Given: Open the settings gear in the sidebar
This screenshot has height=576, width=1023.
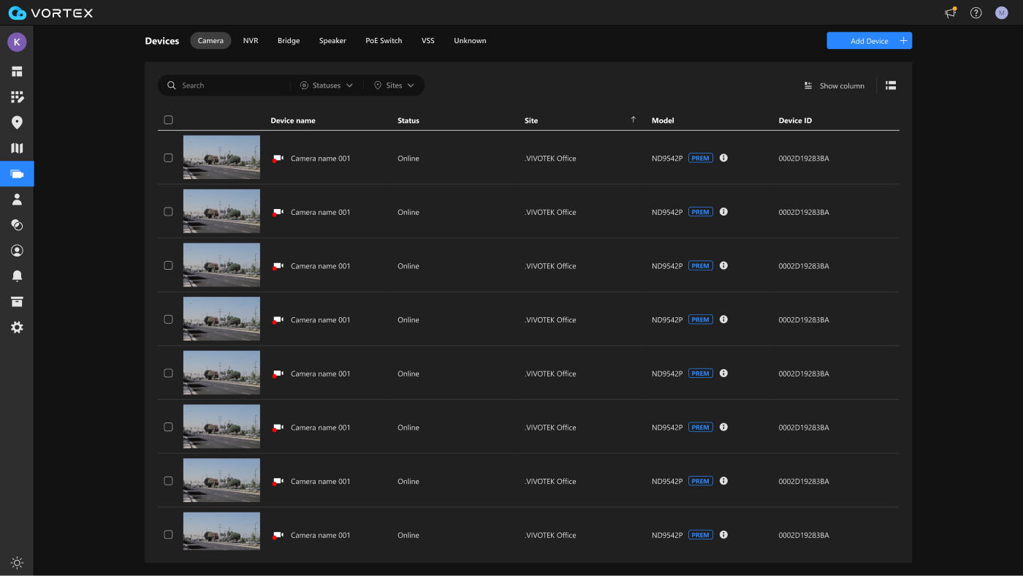Looking at the screenshot, I should [17, 327].
